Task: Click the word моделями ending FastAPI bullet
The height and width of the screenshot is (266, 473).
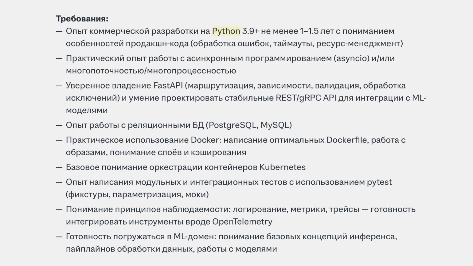Action: 87,110
